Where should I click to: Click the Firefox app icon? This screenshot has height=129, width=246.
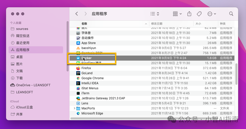[x=78, y=68]
